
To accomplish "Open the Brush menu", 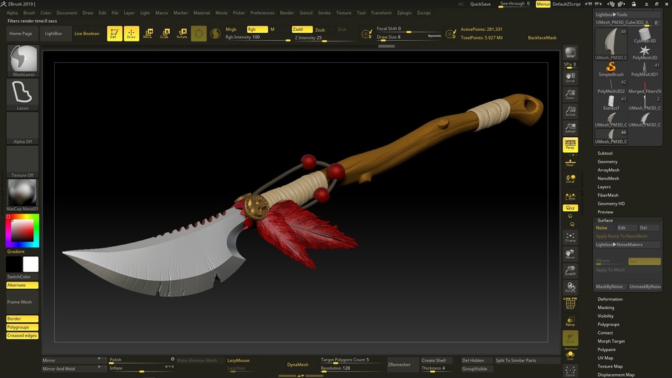I will 29,13.
